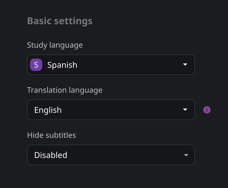Expand the Translation language dropdown arrow
Image resolution: width=228 pixels, height=188 pixels.
coord(185,110)
